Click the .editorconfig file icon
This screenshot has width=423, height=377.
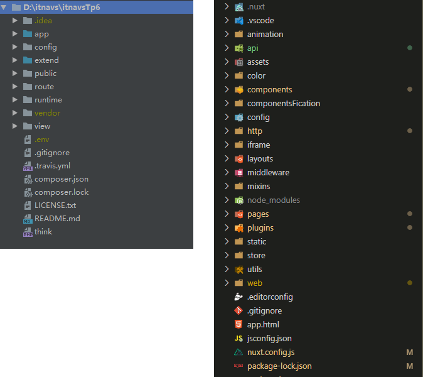[238, 297]
